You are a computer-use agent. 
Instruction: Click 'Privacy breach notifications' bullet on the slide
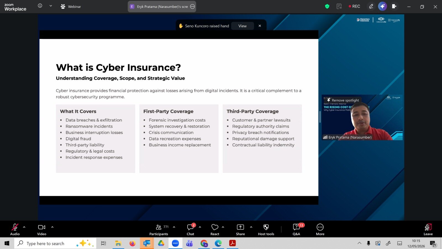point(261,133)
